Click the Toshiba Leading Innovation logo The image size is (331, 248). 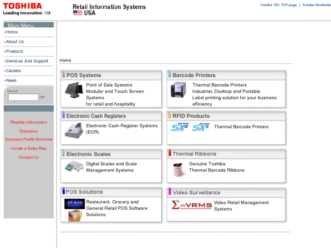click(x=26, y=9)
